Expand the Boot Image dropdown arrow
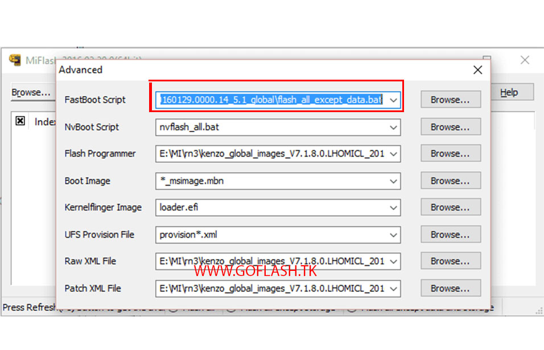 pyautogui.click(x=393, y=181)
